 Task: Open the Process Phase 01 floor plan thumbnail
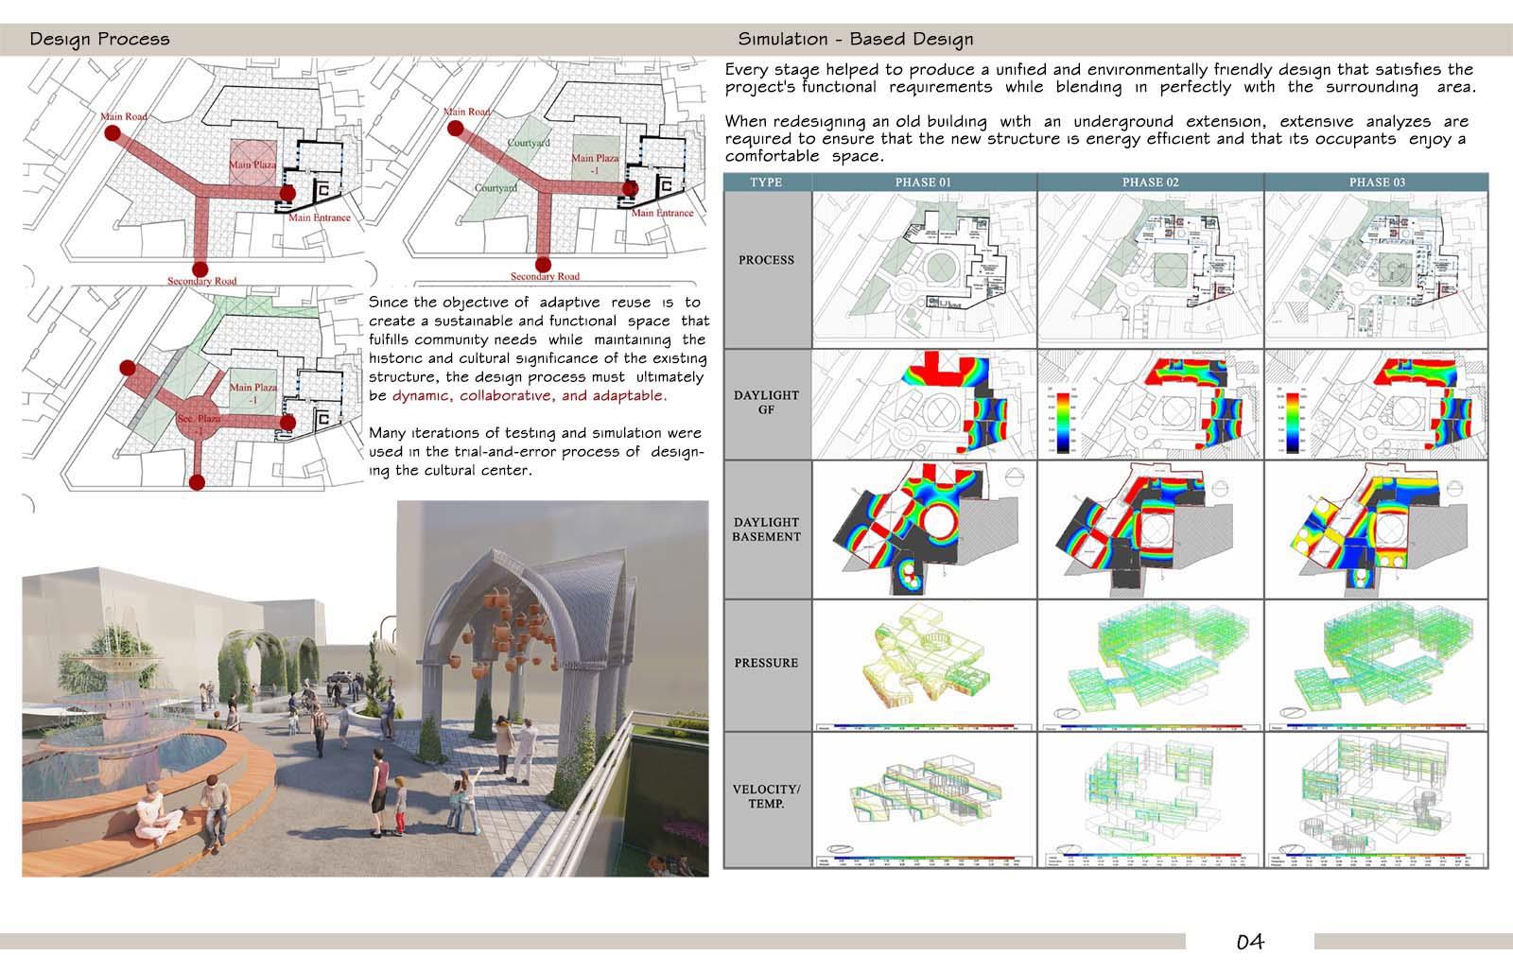click(x=924, y=269)
